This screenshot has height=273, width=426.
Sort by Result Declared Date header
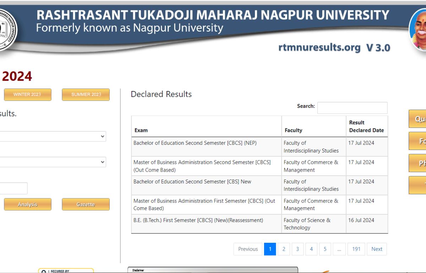367,127
